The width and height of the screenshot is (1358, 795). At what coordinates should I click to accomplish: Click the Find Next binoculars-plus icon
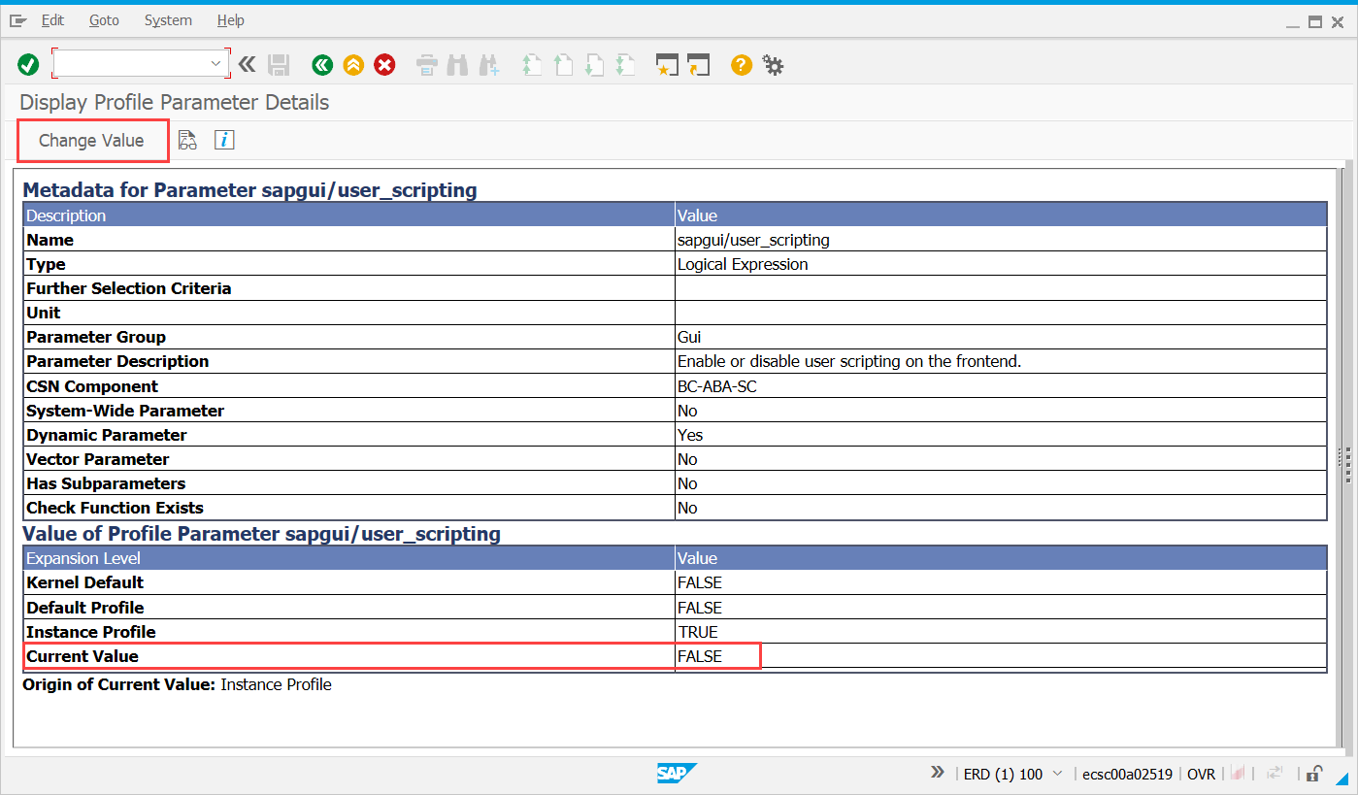[x=488, y=65]
